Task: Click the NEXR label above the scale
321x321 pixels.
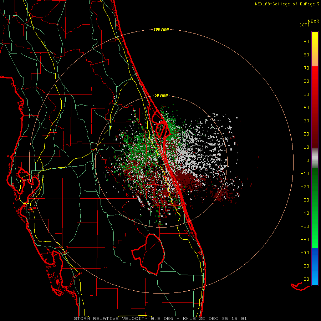Action: coord(314,21)
